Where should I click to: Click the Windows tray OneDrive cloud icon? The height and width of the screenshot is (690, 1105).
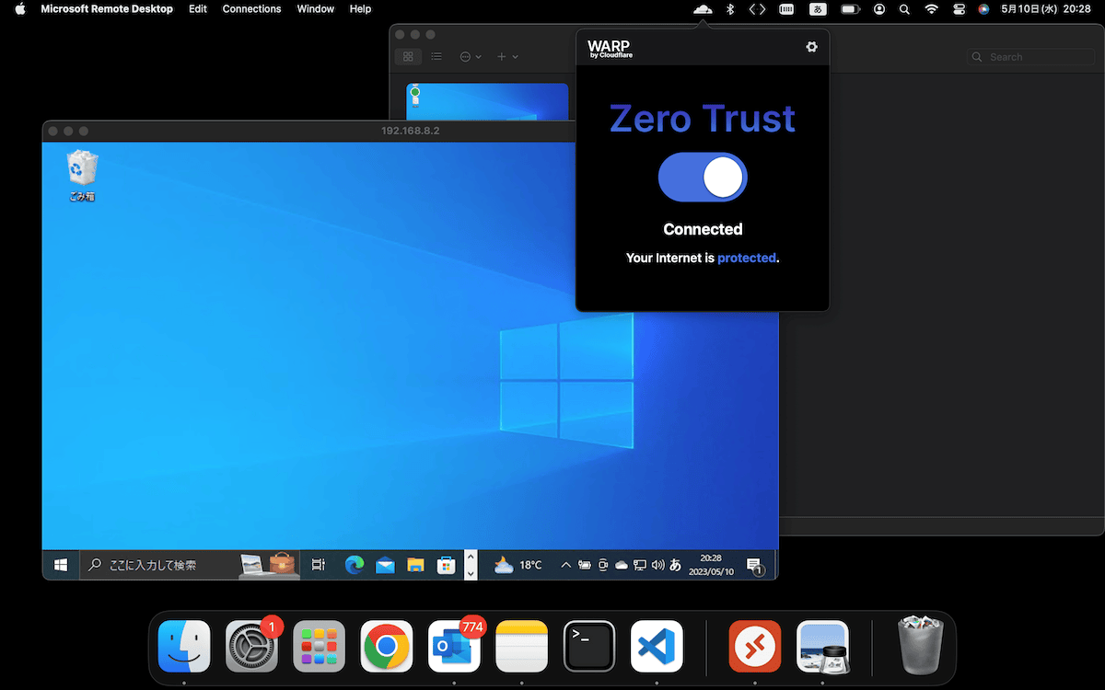pos(622,565)
